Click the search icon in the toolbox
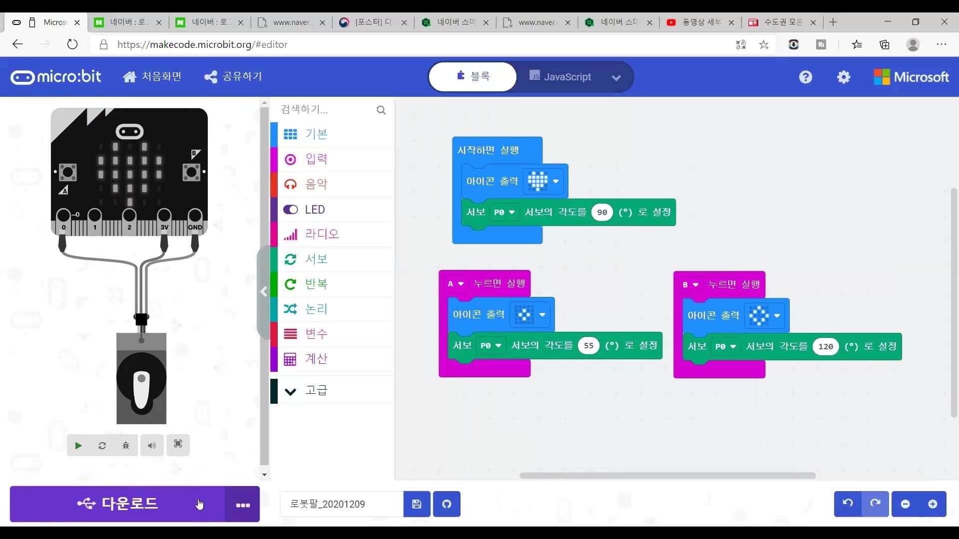 pos(381,110)
